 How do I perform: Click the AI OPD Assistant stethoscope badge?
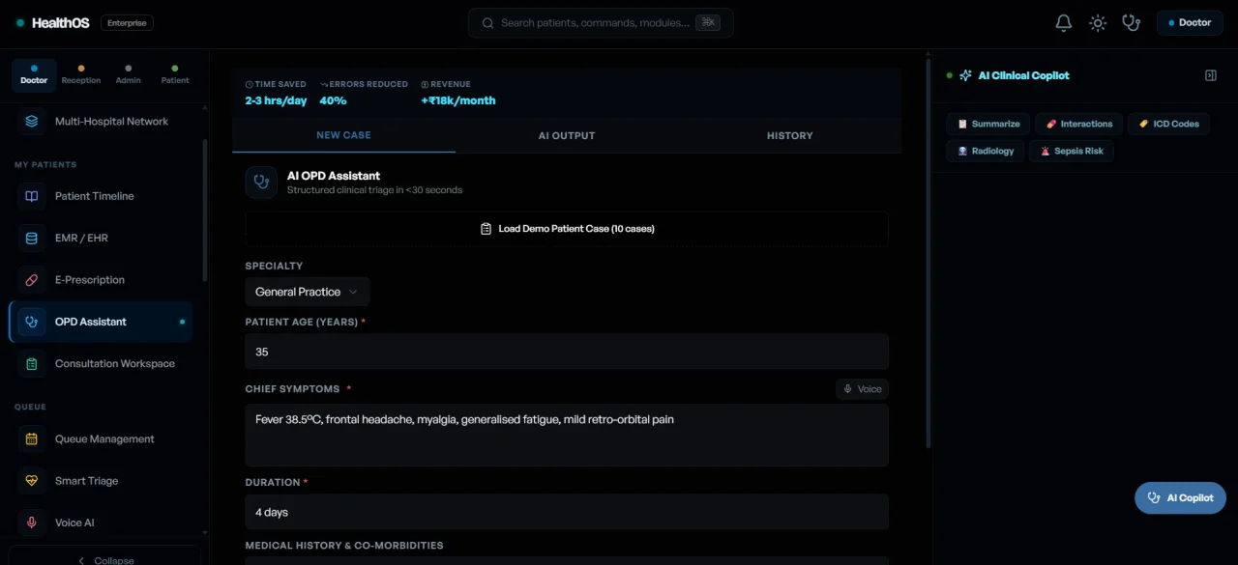pos(261,183)
